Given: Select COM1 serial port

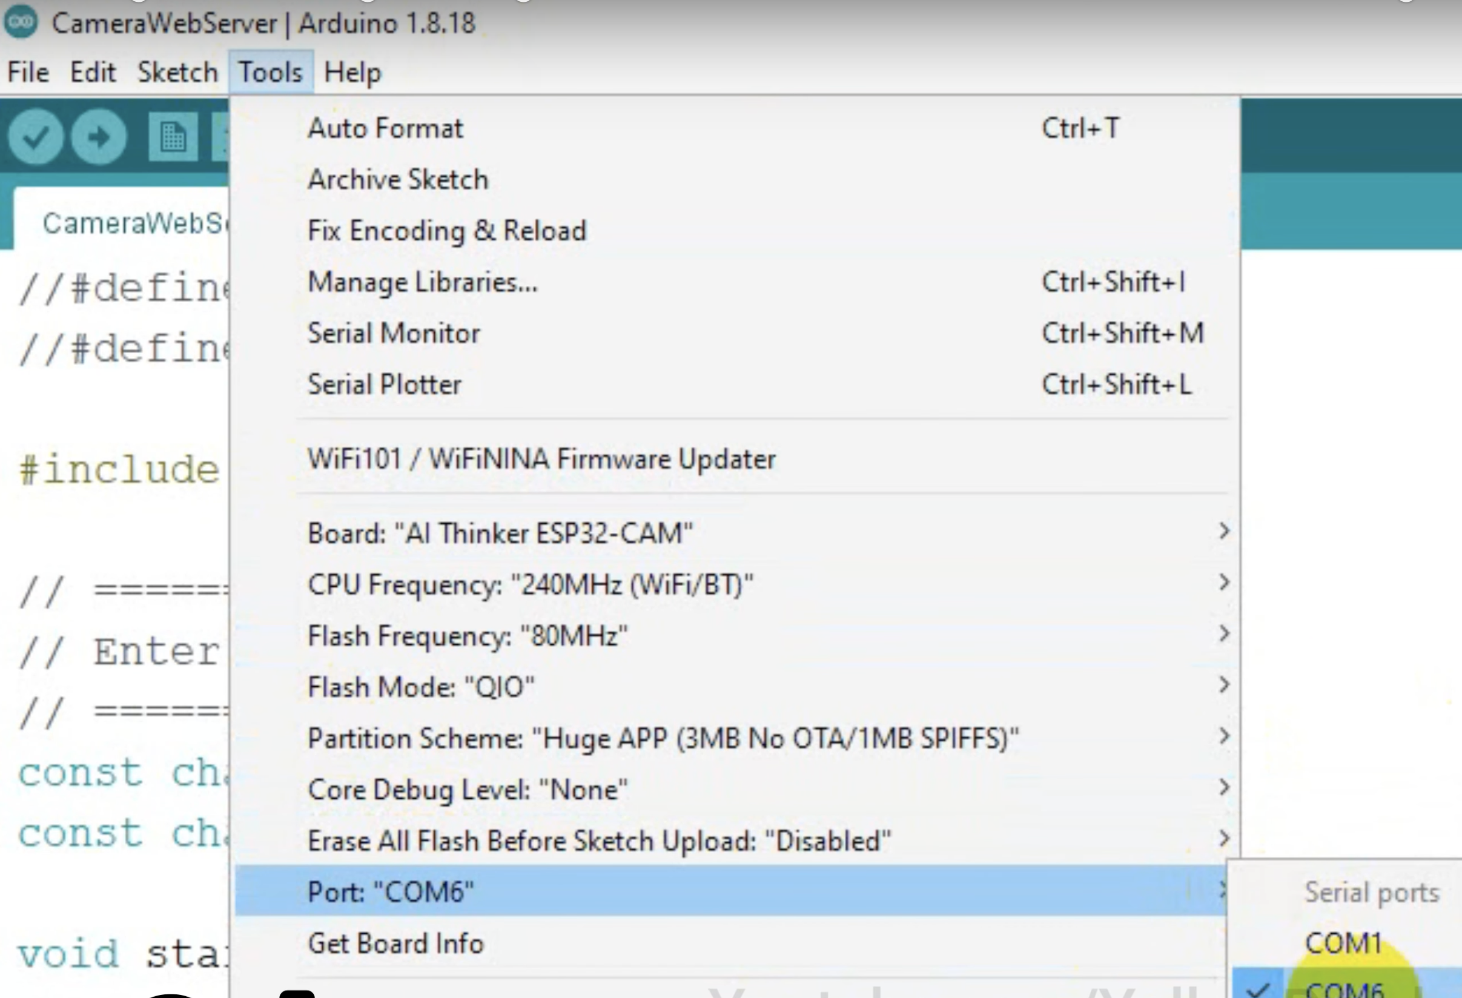Looking at the screenshot, I should click(1343, 943).
